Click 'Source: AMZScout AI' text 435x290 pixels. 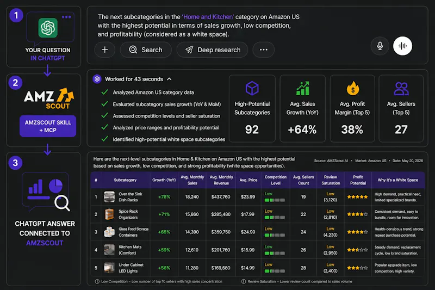pyautogui.click(x=331, y=161)
